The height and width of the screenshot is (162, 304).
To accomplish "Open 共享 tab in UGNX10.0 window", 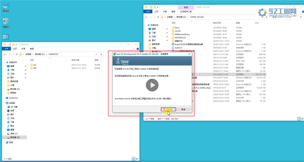I will click(x=23, y=49).
